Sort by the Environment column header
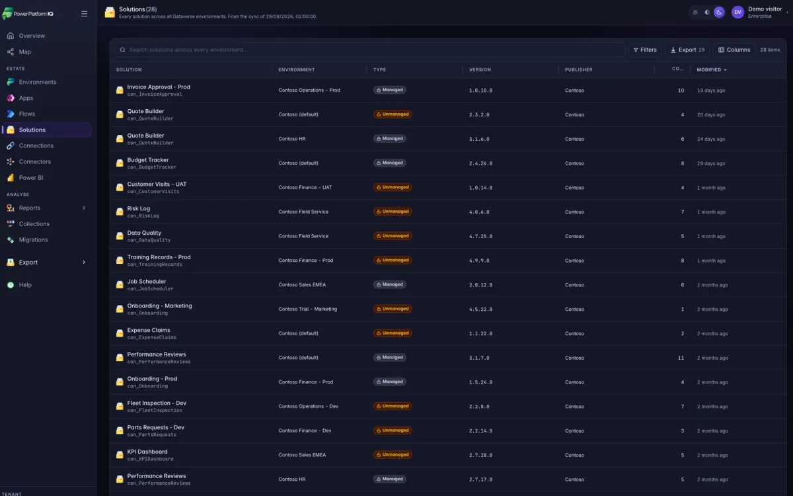 [x=297, y=69]
